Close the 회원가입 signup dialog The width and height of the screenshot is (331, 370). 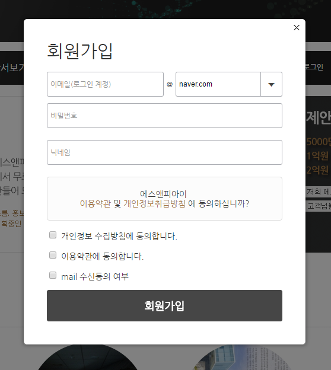[297, 28]
